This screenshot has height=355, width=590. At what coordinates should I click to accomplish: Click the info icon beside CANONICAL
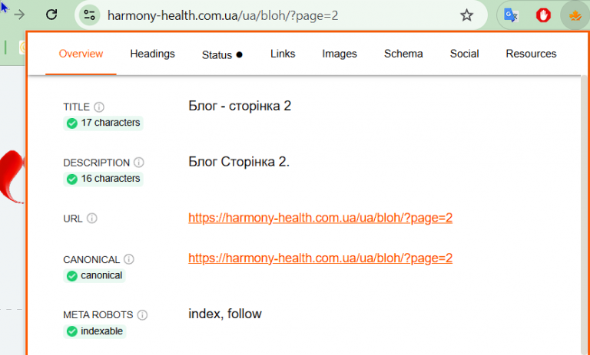[x=129, y=259]
